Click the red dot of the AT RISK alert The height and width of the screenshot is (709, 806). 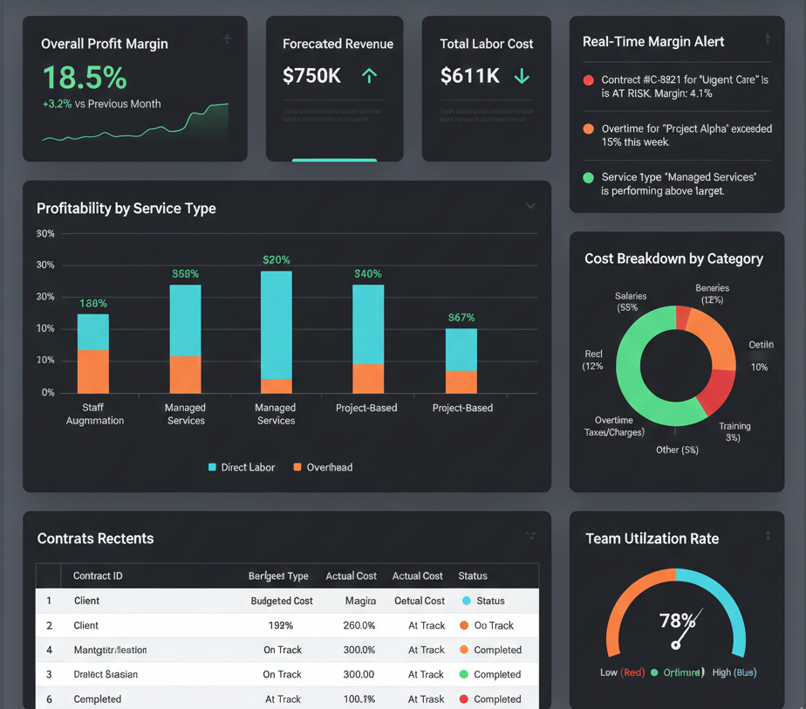pos(588,80)
